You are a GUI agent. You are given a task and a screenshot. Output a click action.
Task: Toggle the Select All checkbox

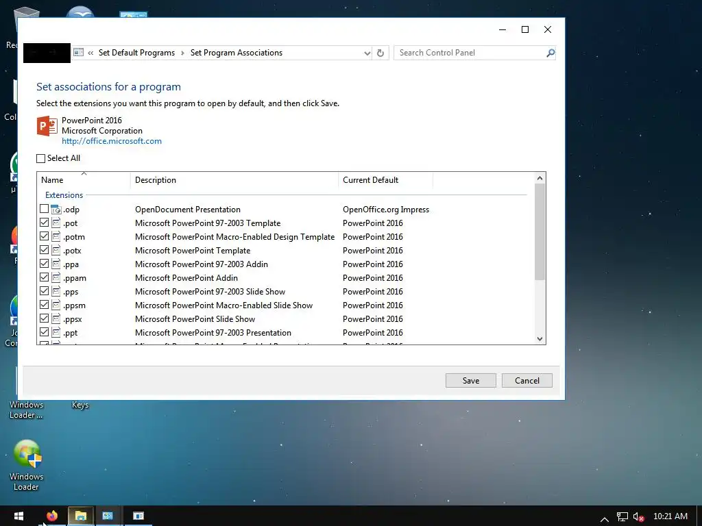[40, 158]
